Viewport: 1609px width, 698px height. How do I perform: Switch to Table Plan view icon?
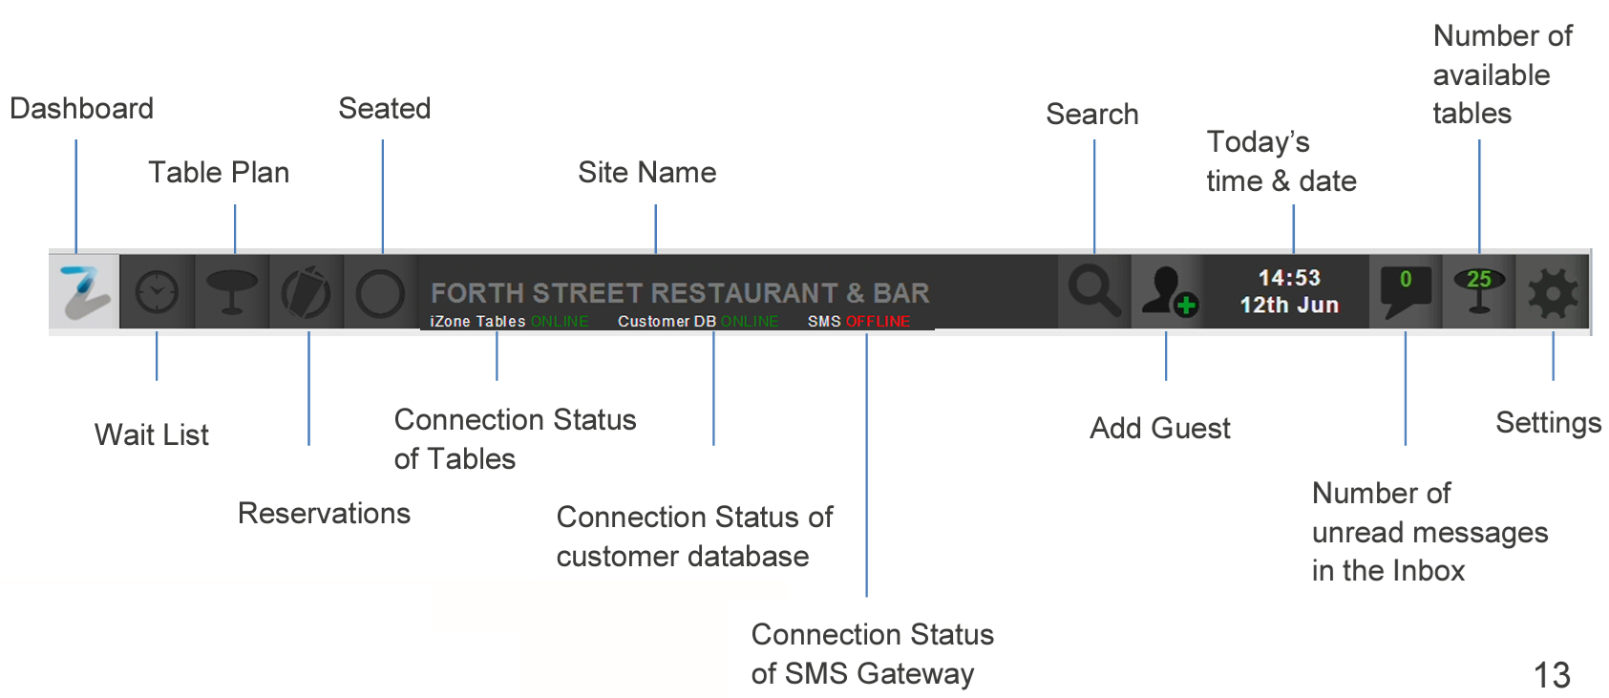coord(232,292)
